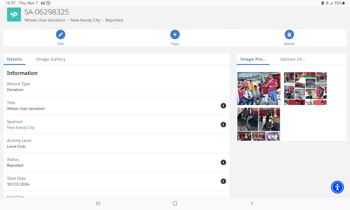This screenshot has height=210, width=350.
Task: Tap the Reported status field value
Action: [x=15, y=165]
